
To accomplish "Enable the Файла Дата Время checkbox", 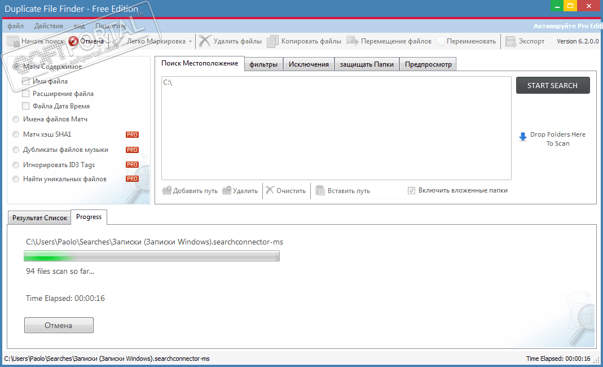I will 26,106.
